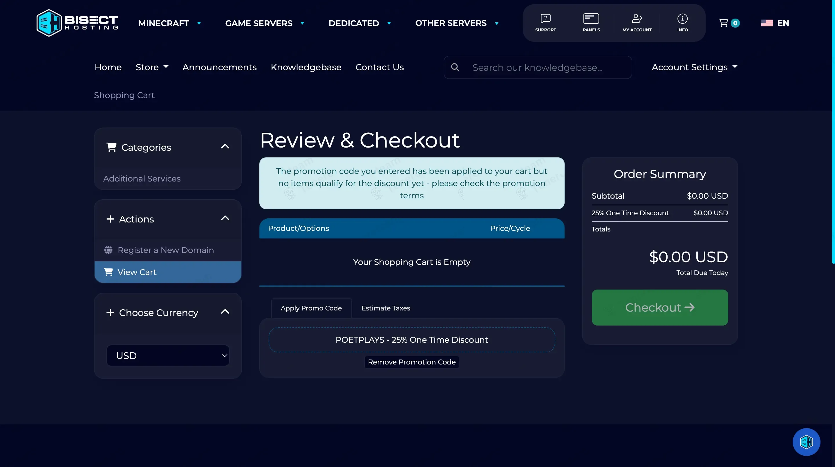The height and width of the screenshot is (467, 835).
Task: Collapse the Actions panel
Action: (225, 218)
